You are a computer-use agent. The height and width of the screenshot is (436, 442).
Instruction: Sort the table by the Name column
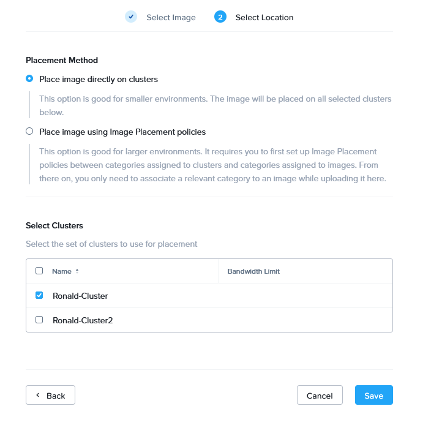62,271
